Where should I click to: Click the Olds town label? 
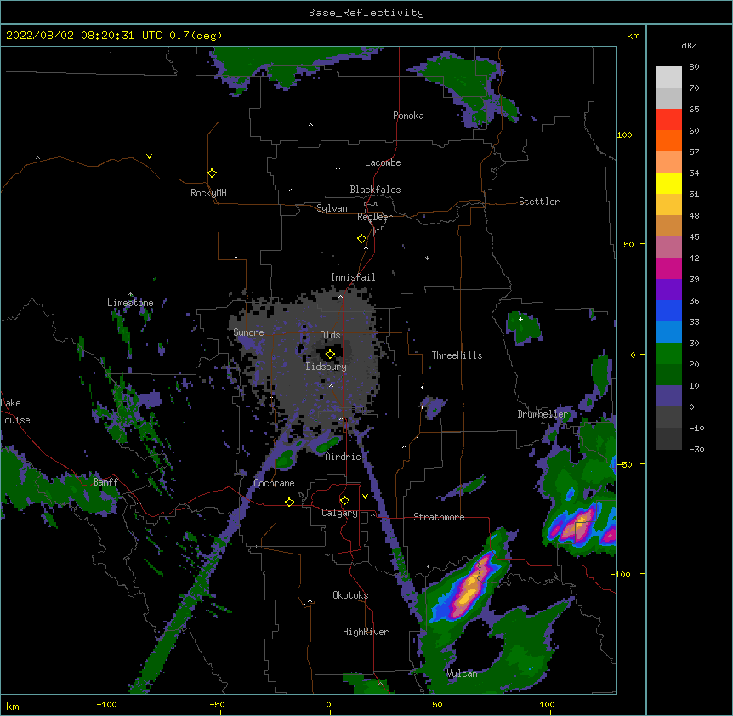pos(330,335)
